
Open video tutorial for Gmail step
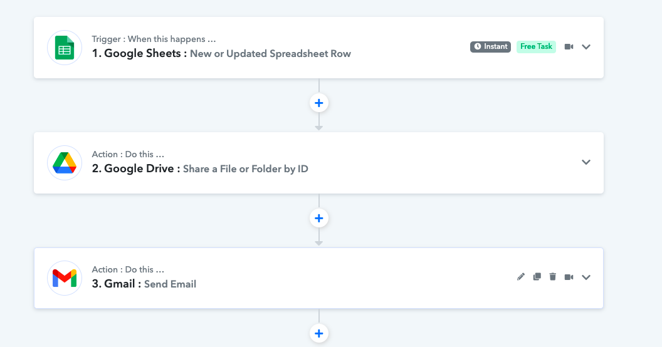569,277
